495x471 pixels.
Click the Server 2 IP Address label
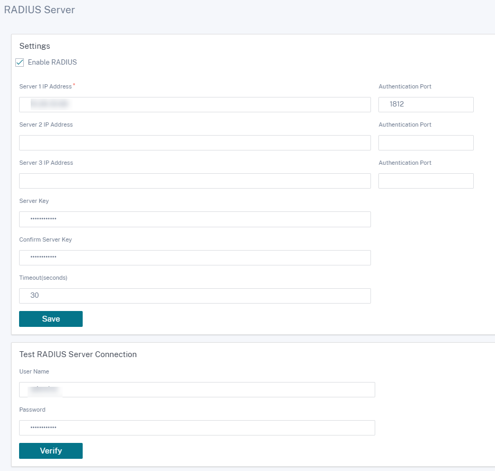(x=46, y=125)
